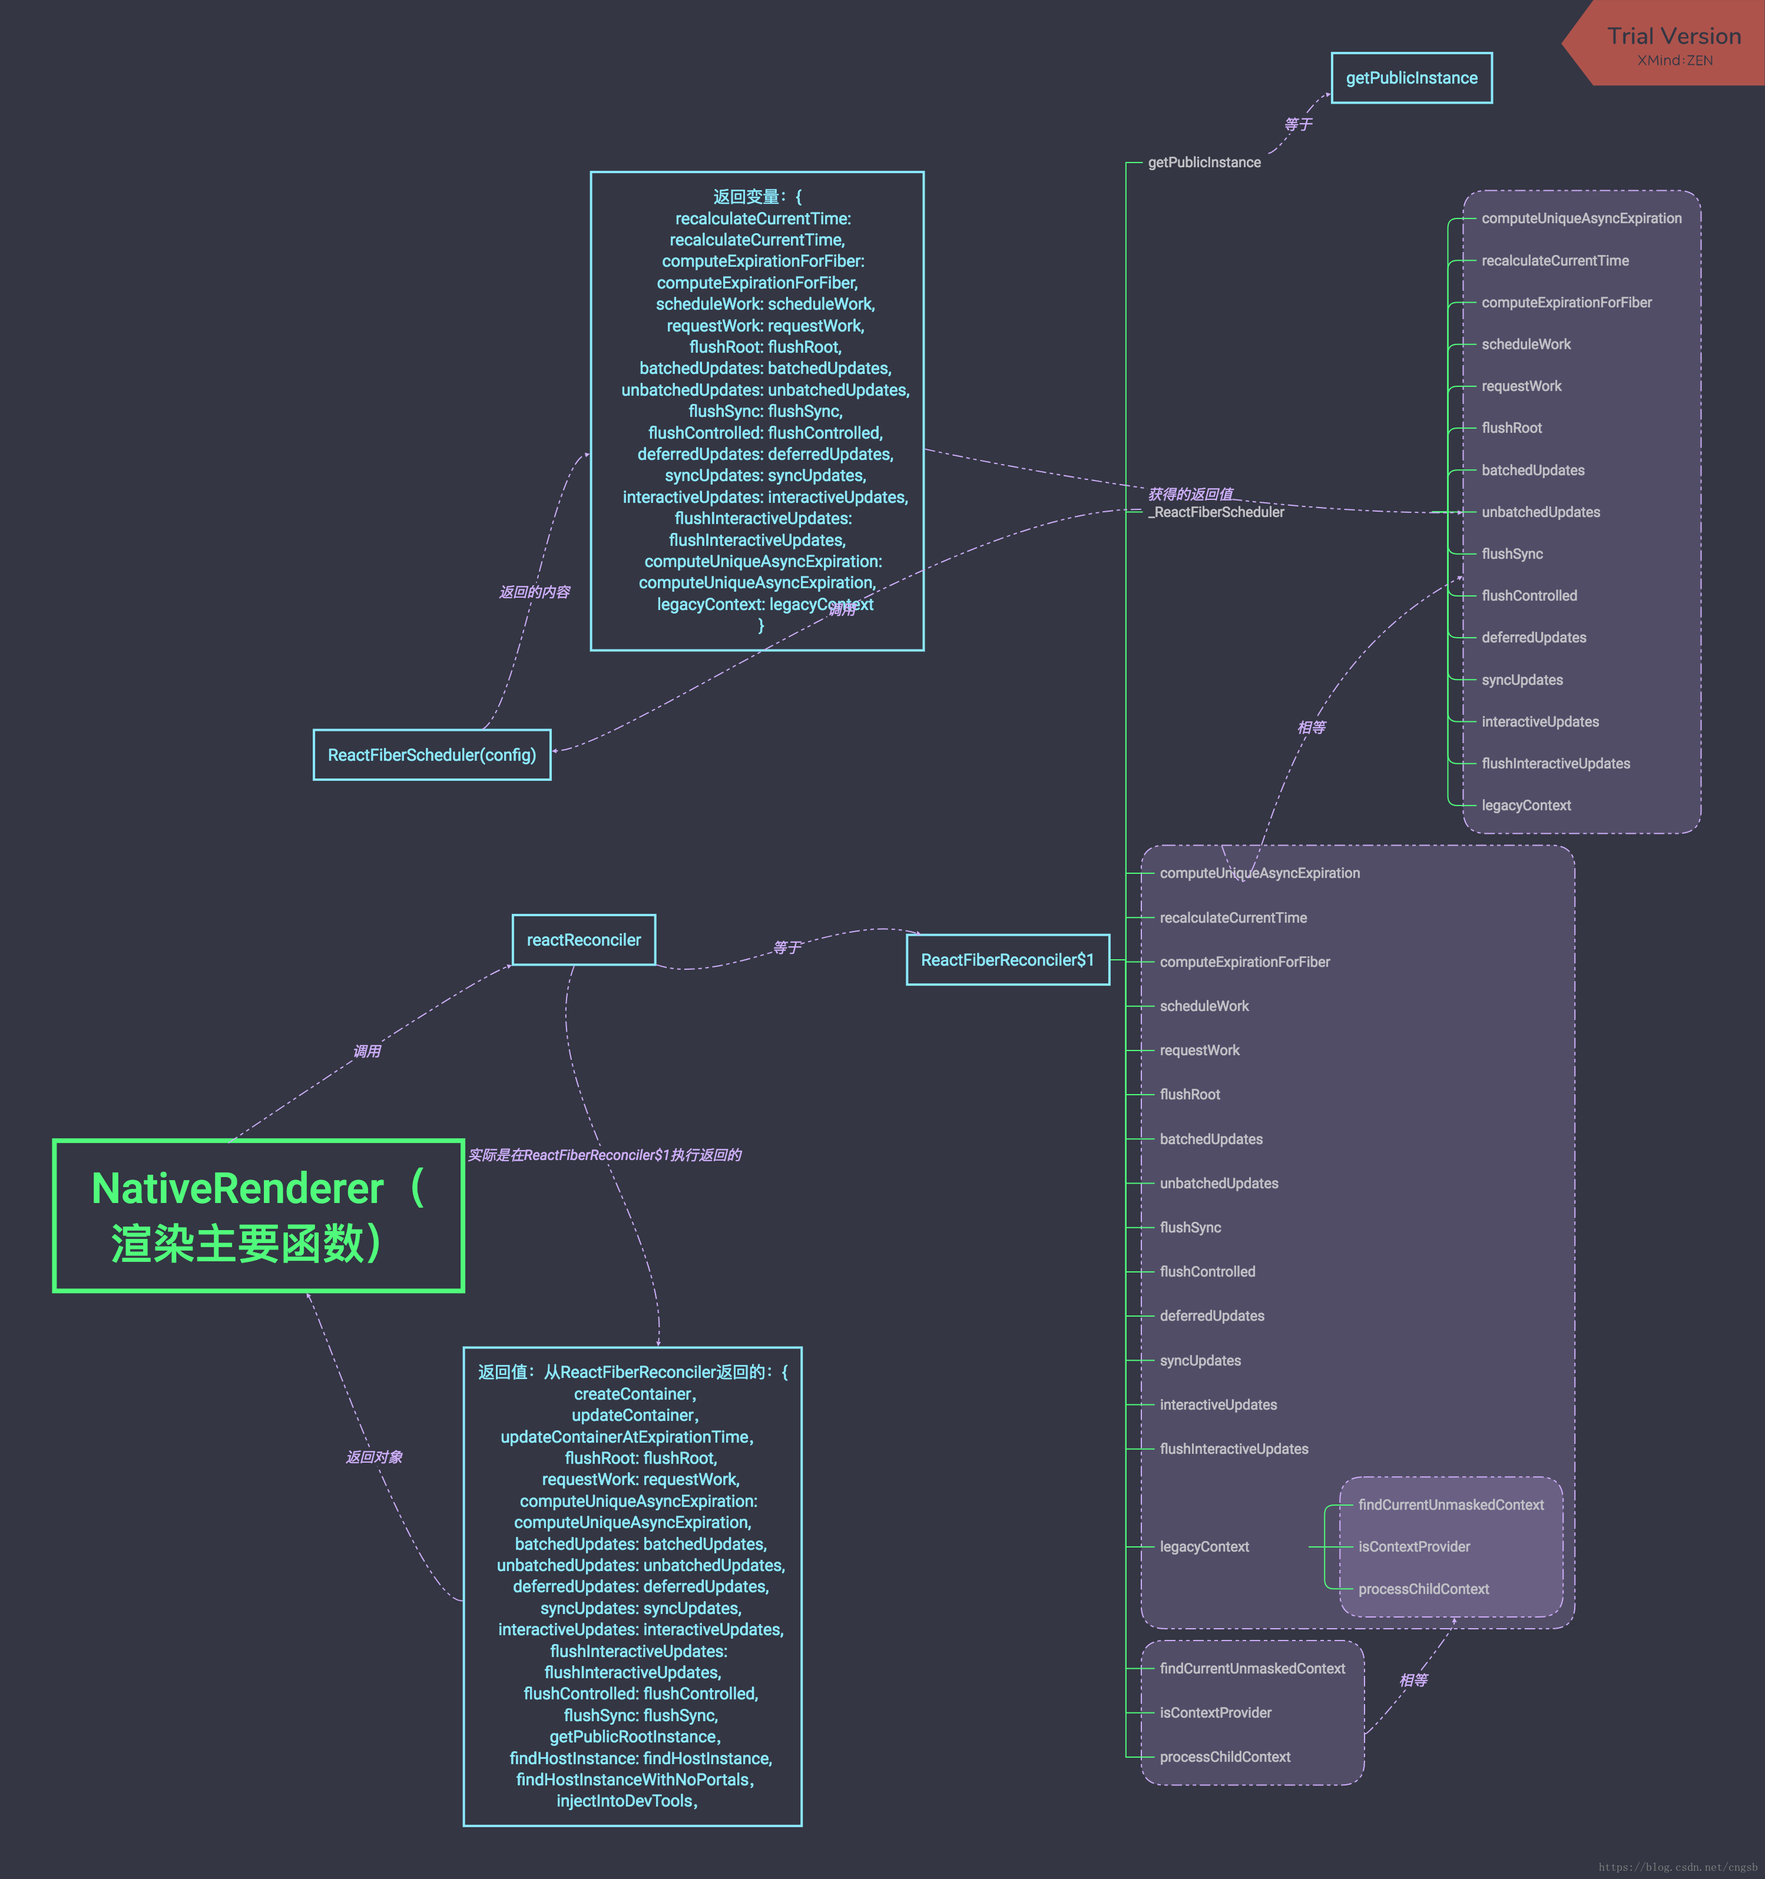Click the NativeRenderer main green node
The width and height of the screenshot is (1765, 1879).
[258, 1215]
